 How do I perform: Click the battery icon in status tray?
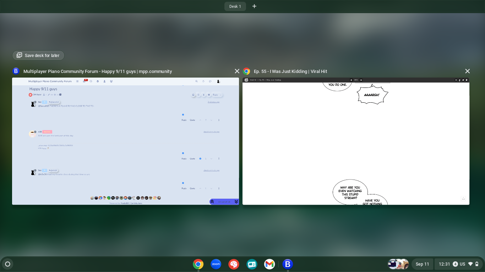pyautogui.click(x=477, y=264)
